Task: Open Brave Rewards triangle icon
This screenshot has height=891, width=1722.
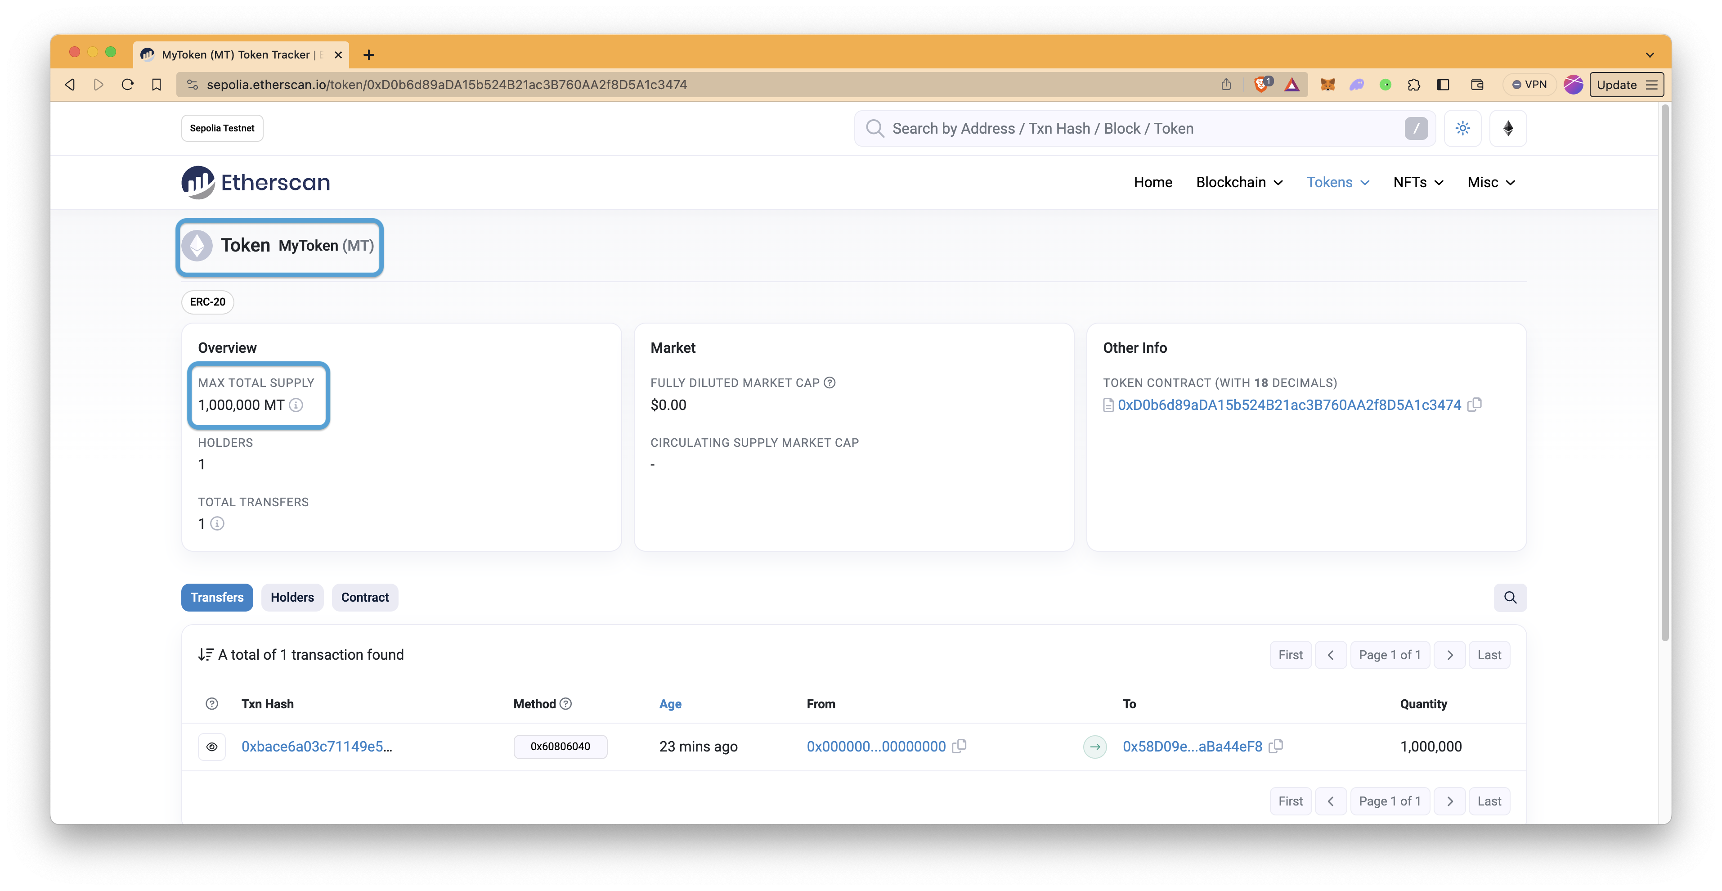Action: pos(1291,84)
